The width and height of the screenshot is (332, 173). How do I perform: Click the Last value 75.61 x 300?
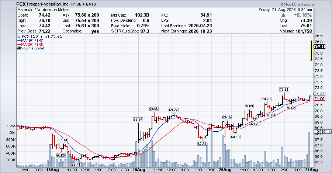[87, 26]
